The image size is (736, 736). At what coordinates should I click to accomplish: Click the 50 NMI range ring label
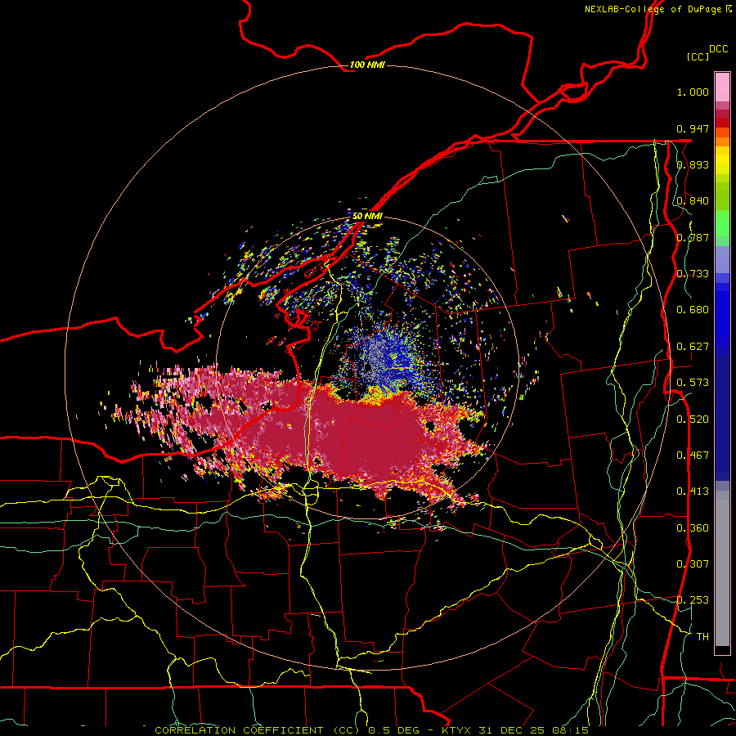(x=367, y=216)
